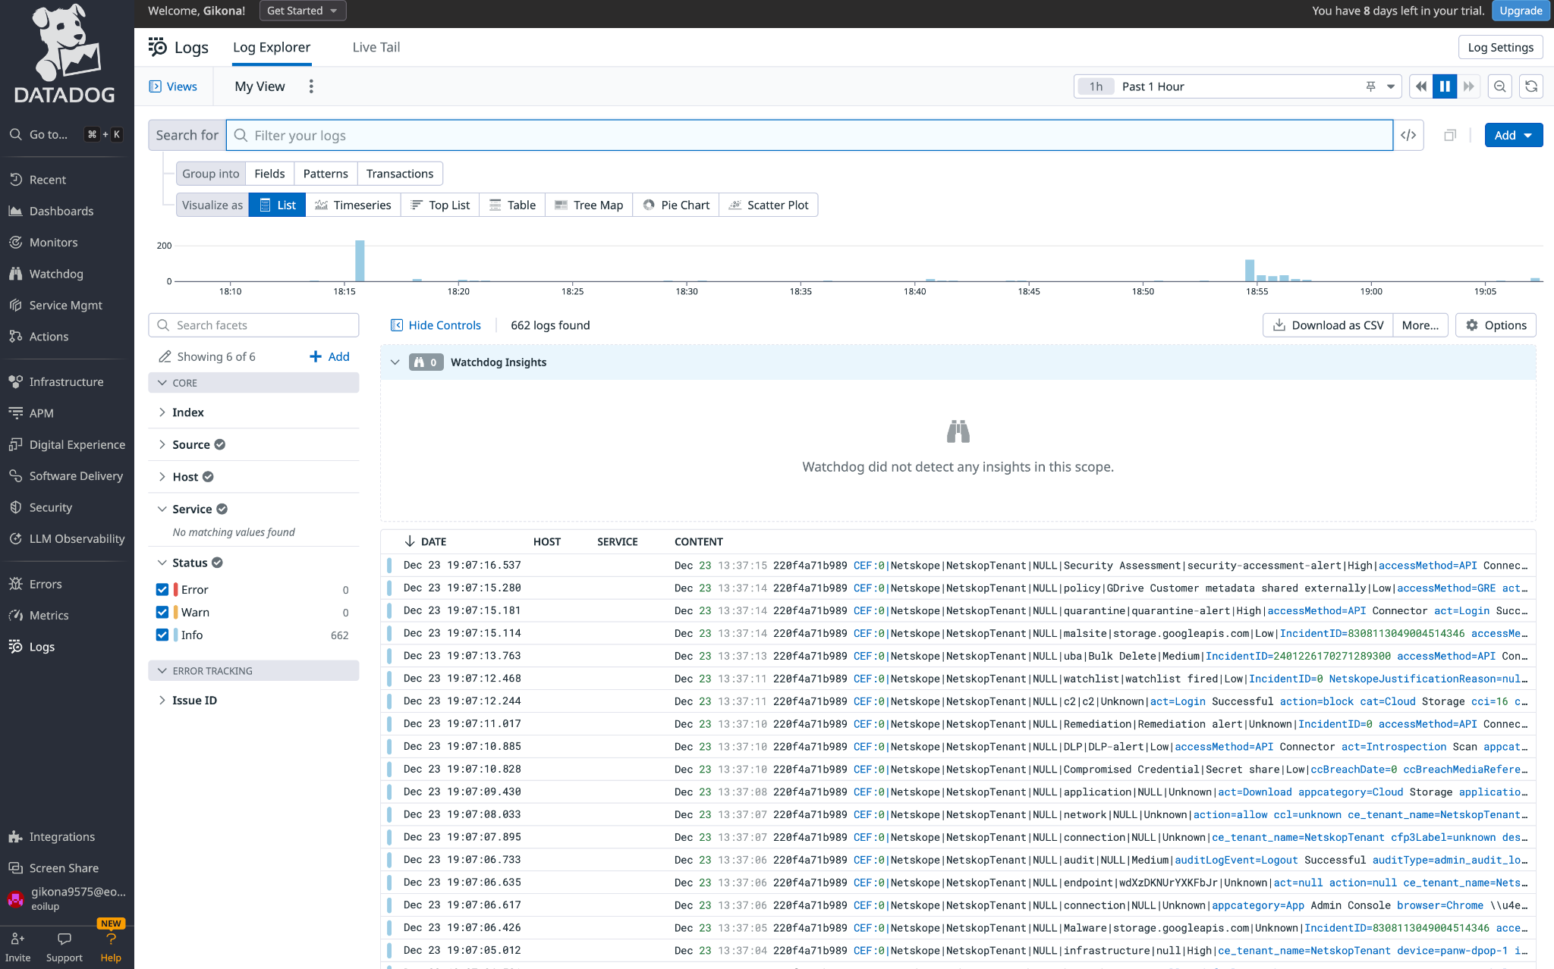The width and height of the screenshot is (1554, 969).
Task: Open the Help menu
Action: click(x=111, y=947)
